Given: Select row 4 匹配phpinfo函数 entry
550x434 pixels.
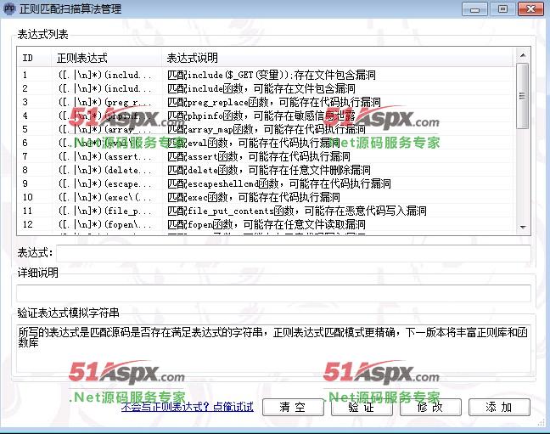Looking at the screenshot, I should click(266, 116).
